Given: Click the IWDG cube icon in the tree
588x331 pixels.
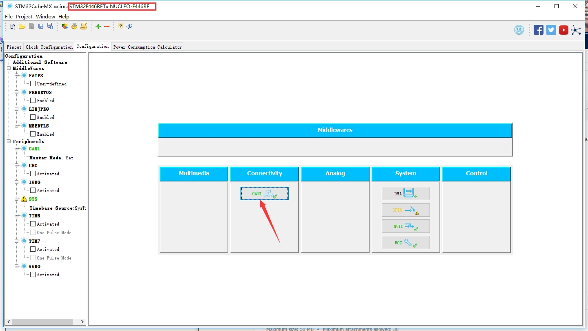Looking at the screenshot, I should coord(24,182).
